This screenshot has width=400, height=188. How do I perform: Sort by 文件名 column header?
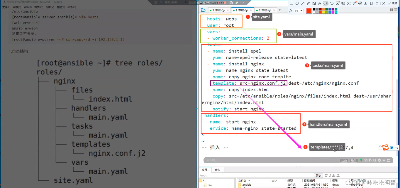tap(254, 181)
